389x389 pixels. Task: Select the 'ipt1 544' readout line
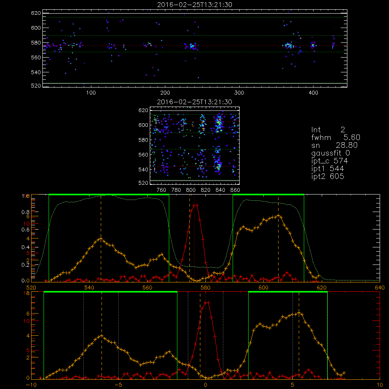(x=328, y=169)
